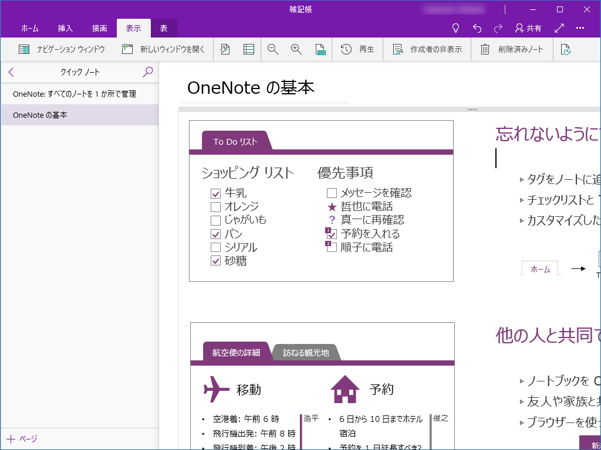Click the redo arrow icon
This screenshot has height=450, width=601.
tap(498, 28)
